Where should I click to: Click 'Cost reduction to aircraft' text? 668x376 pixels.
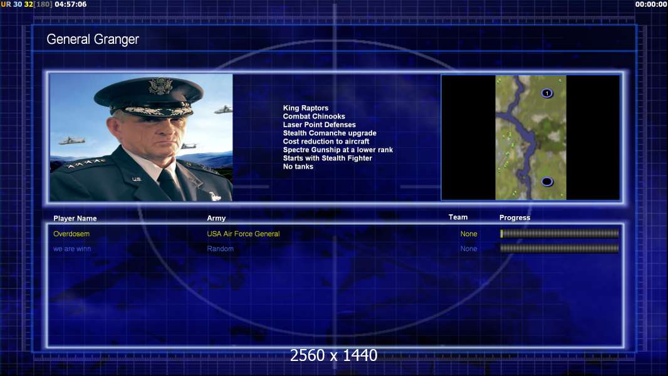(326, 142)
